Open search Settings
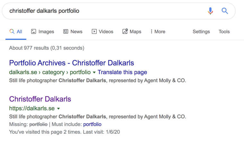The width and height of the screenshot is (244, 145). tap(201, 31)
